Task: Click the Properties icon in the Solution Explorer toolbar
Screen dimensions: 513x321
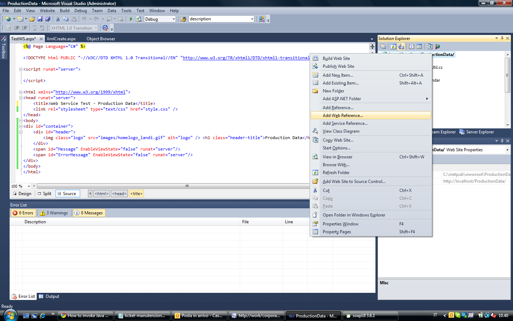Action: click(x=383, y=46)
